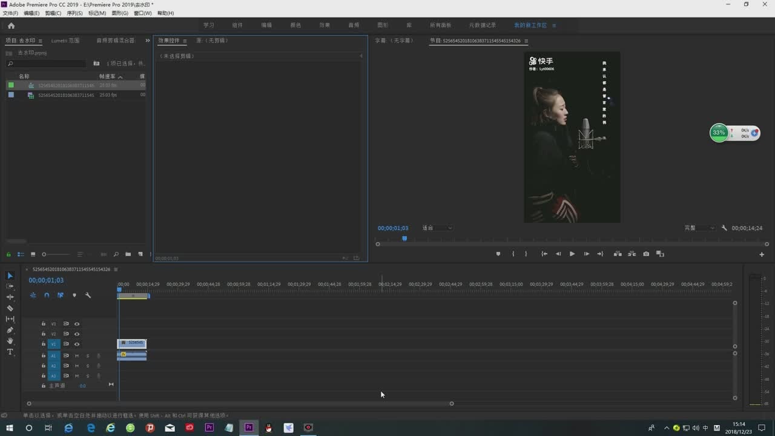Step back one frame

[x=558, y=254]
